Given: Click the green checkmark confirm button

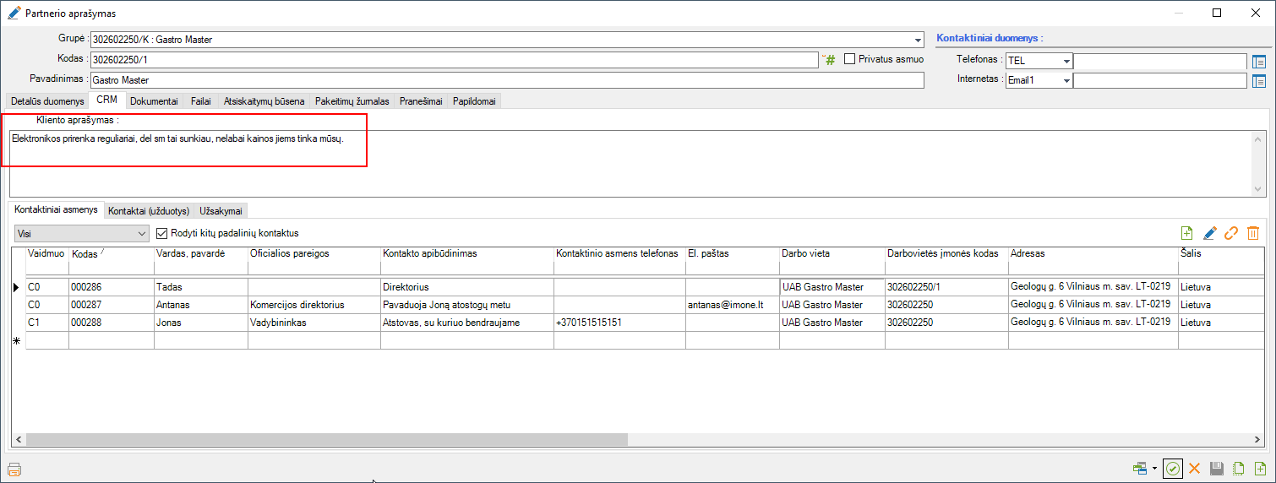Looking at the screenshot, I should tap(1172, 469).
